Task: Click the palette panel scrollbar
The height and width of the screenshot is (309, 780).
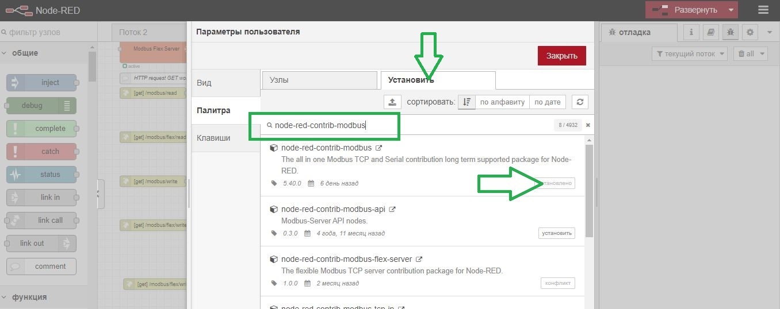Action: (x=92, y=66)
